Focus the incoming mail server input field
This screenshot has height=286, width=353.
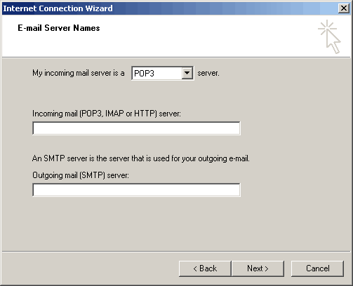(x=136, y=128)
